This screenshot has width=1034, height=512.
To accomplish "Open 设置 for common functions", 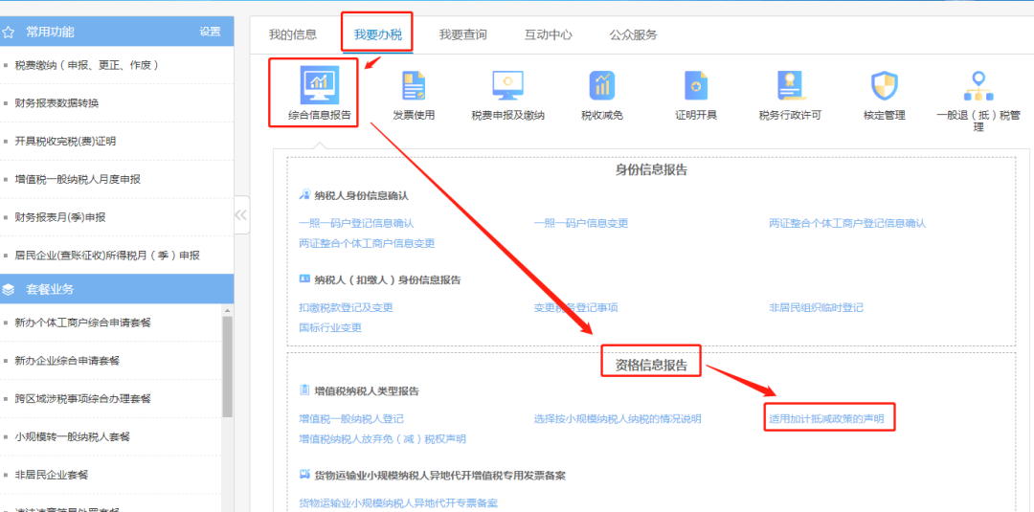I will tap(211, 32).
